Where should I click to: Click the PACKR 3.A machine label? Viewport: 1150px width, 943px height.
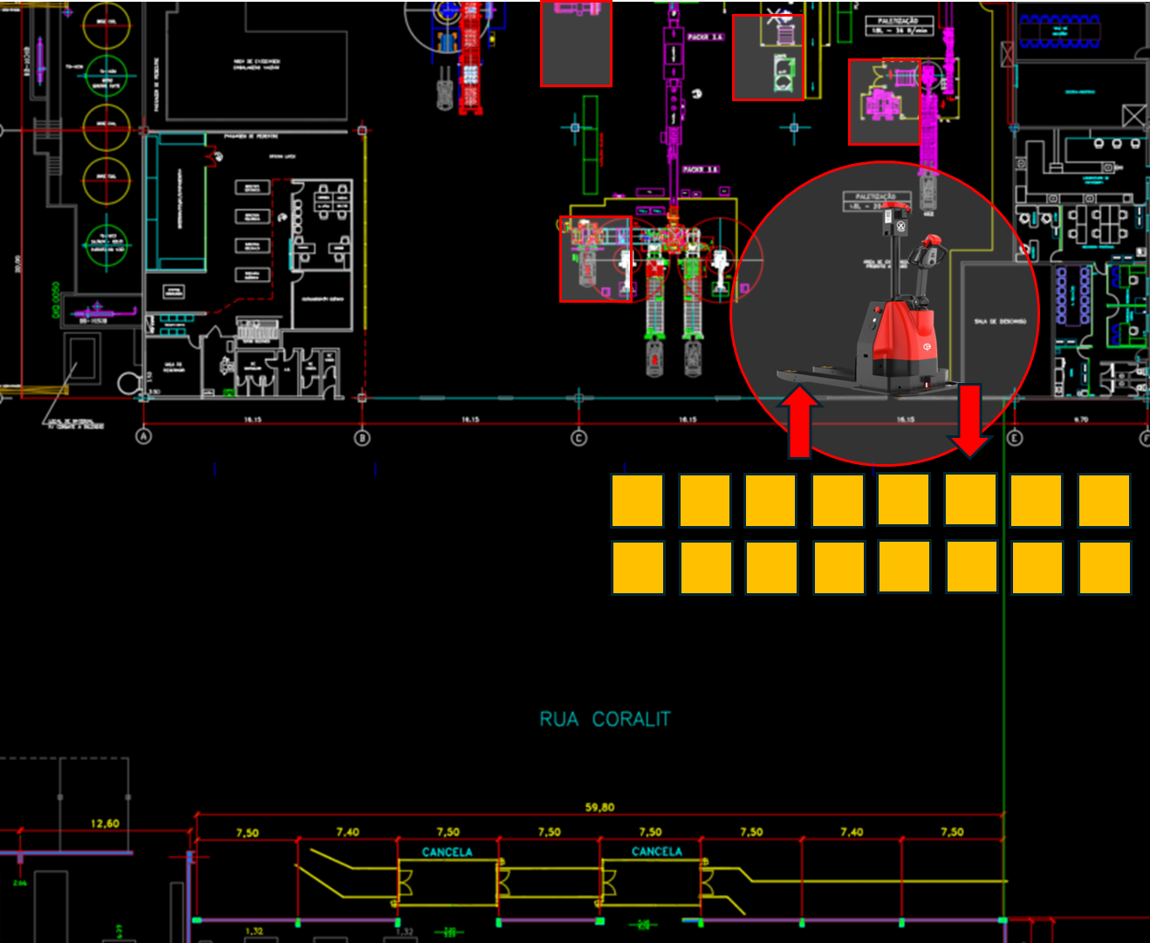(x=705, y=38)
